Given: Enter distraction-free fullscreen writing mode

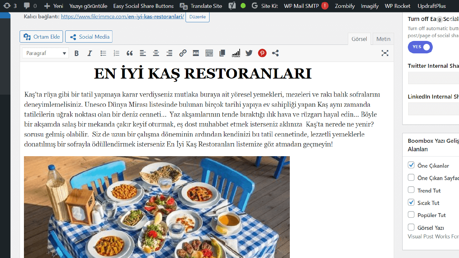Looking at the screenshot, I should (x=385, y=53).
